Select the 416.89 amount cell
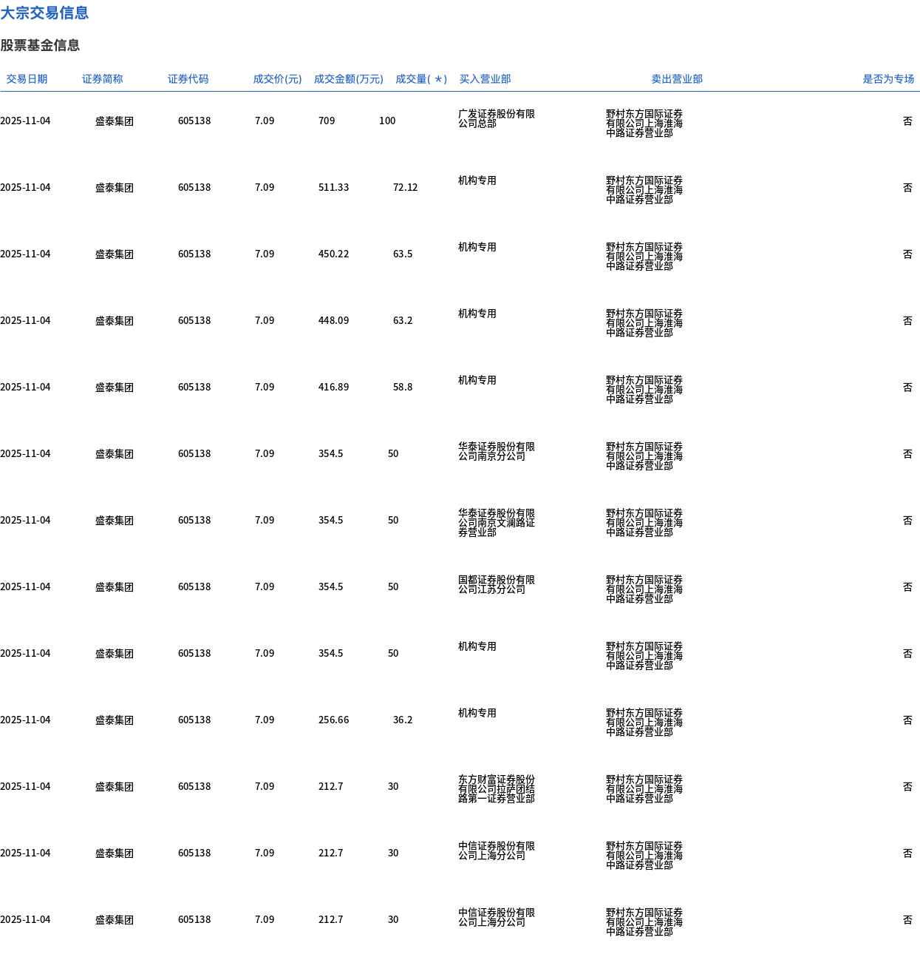920x957 pixels. point(333,388)
